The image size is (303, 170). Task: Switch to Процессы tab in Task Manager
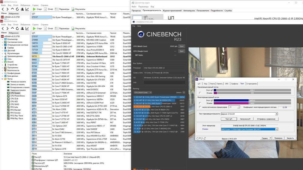tap(136, 11)
